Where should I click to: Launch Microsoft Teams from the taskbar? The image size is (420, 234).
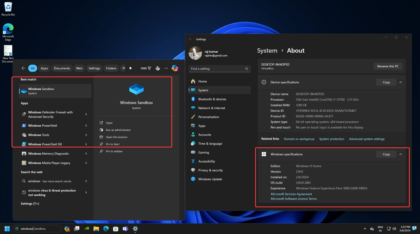tap(125, 229)
